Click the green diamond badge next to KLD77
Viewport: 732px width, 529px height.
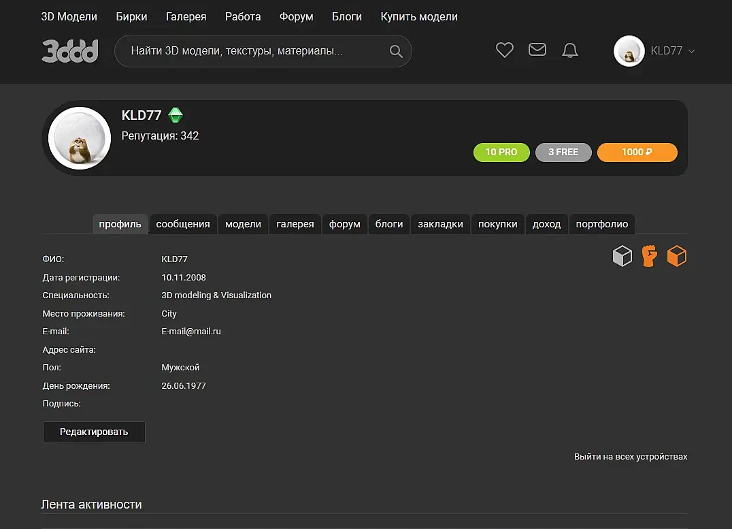(176, 115)
